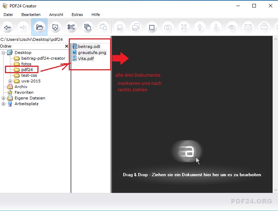
Task: Open the Extras menu
Action: (x=77, y=15)
